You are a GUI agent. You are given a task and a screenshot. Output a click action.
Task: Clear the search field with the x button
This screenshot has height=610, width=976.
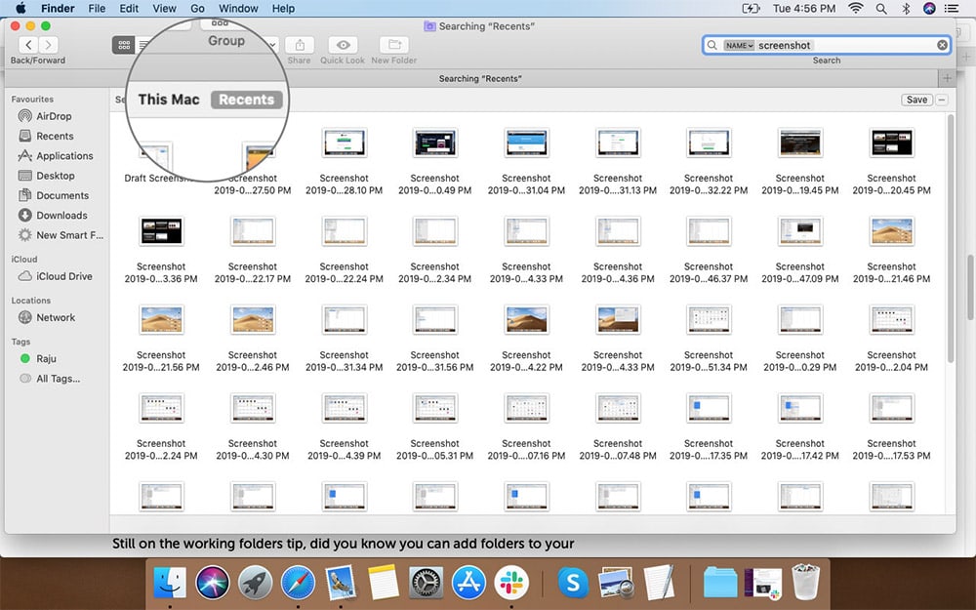[x=940, y=45]
